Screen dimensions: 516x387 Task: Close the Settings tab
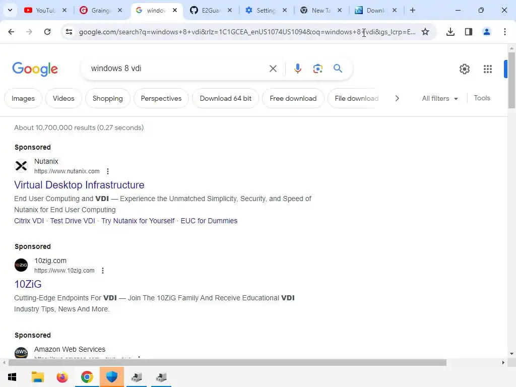(285, 10)
